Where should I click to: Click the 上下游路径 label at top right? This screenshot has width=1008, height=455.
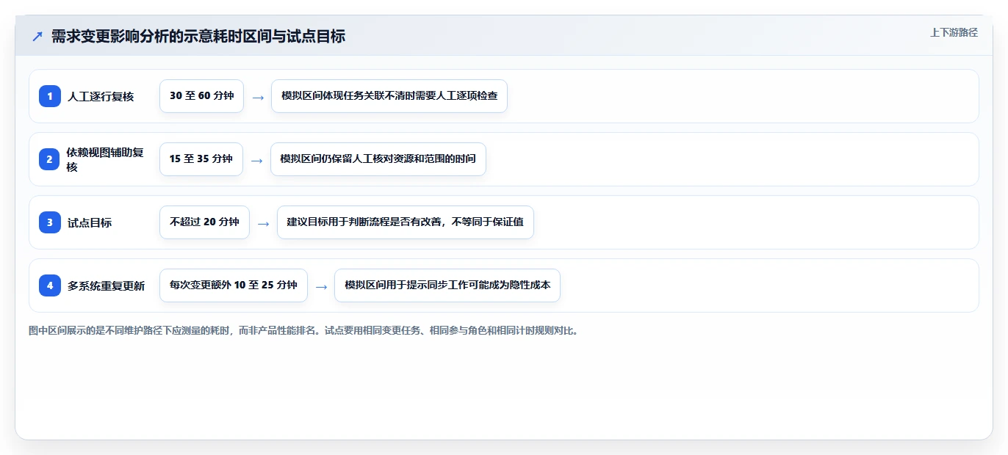[x=954, y=32]
